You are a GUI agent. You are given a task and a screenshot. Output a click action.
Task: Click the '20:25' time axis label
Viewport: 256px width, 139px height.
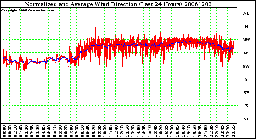[200, 131]
